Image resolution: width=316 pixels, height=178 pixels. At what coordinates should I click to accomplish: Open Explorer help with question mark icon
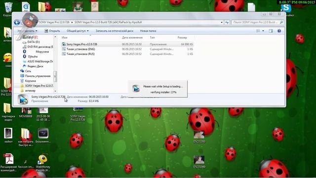coord(279,31)
